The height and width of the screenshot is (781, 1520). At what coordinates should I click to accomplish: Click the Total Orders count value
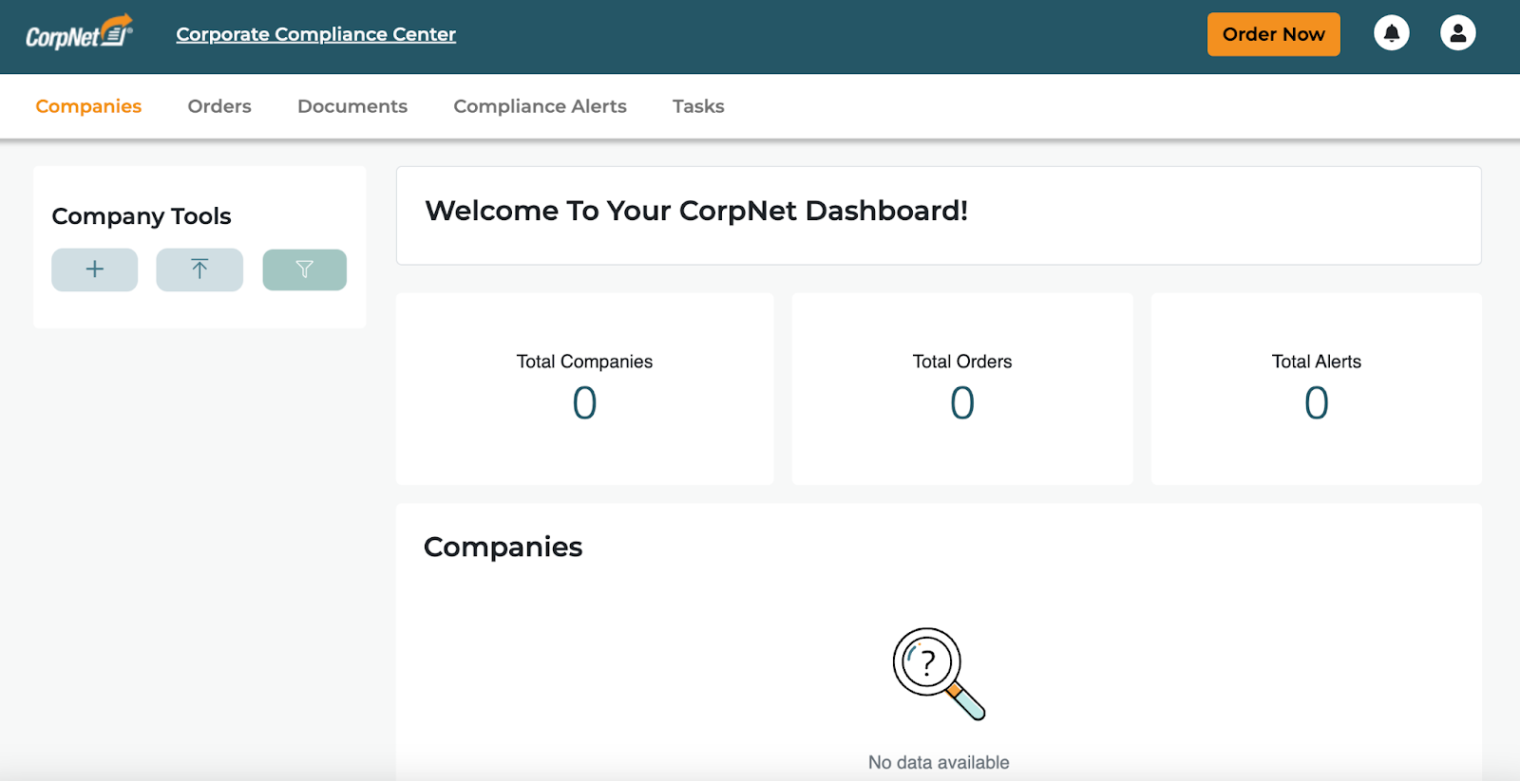[962, 403]
